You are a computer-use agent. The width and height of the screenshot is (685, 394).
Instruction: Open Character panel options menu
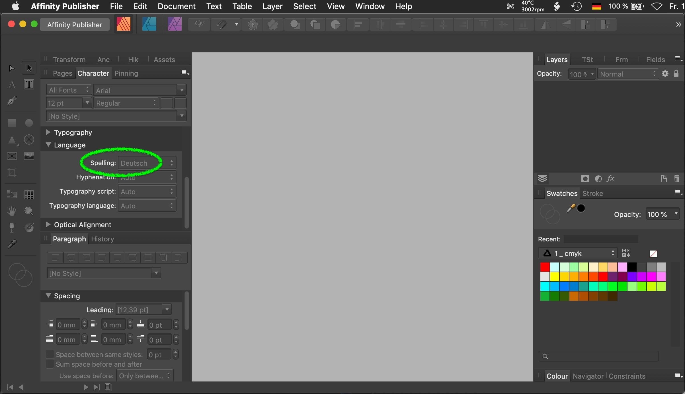(185, 73)
